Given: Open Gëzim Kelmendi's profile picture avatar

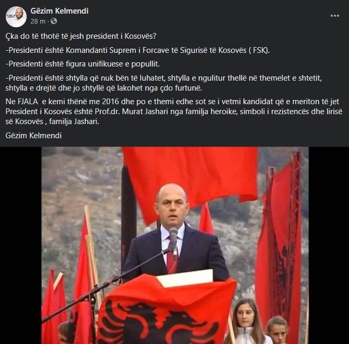Looking at the screenshot, I should [x=16, y=17].
